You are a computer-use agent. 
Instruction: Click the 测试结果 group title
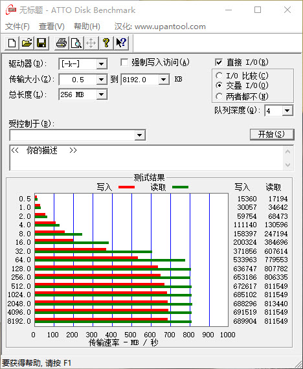click(x=149, y=177)
